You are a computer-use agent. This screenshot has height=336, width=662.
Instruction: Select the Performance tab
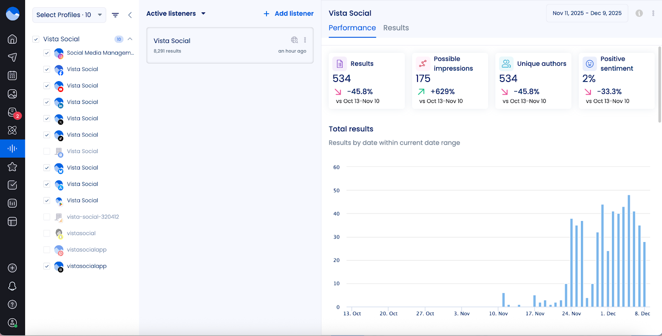coord(352,28)
